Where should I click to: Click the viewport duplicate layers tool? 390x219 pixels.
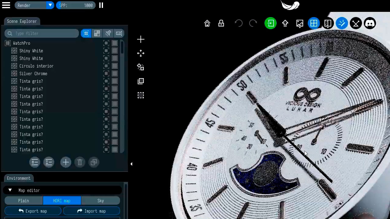click(141, 81)
